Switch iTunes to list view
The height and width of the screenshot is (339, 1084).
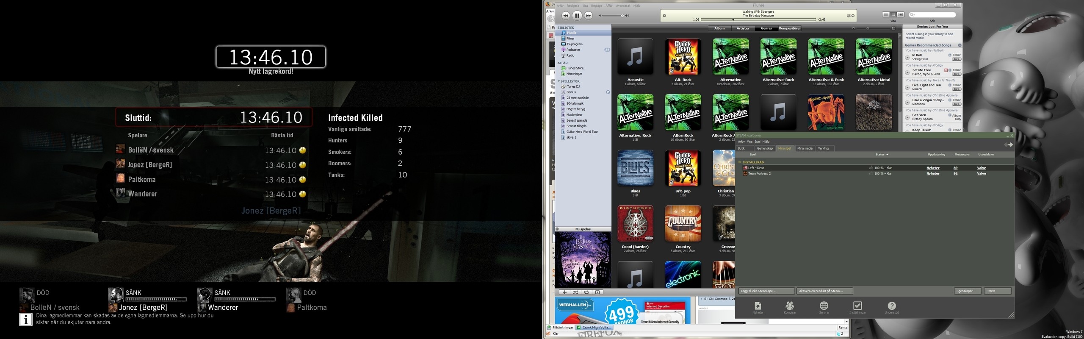tap(885, 14)
